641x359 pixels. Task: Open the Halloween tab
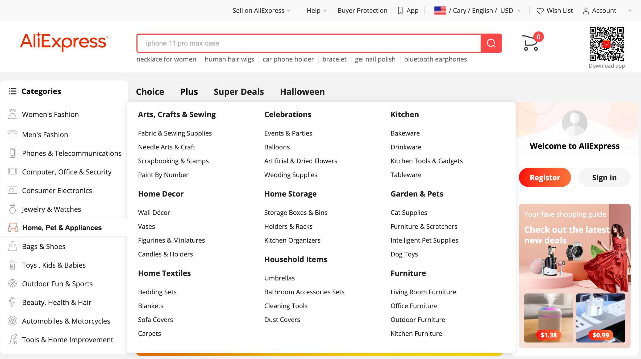[x=302, y=92]
